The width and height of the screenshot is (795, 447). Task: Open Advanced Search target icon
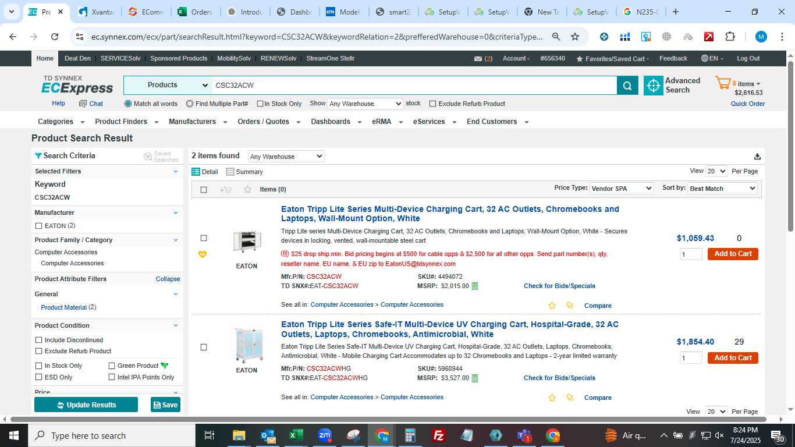click(x=653, y=86)
